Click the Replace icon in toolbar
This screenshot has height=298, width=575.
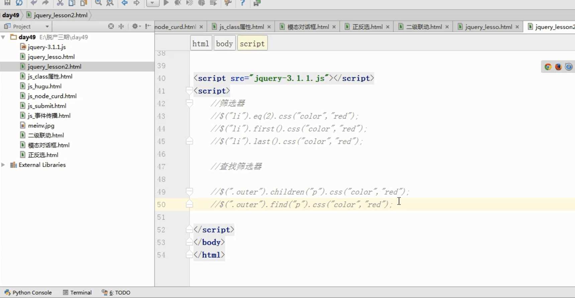point(110,3)
